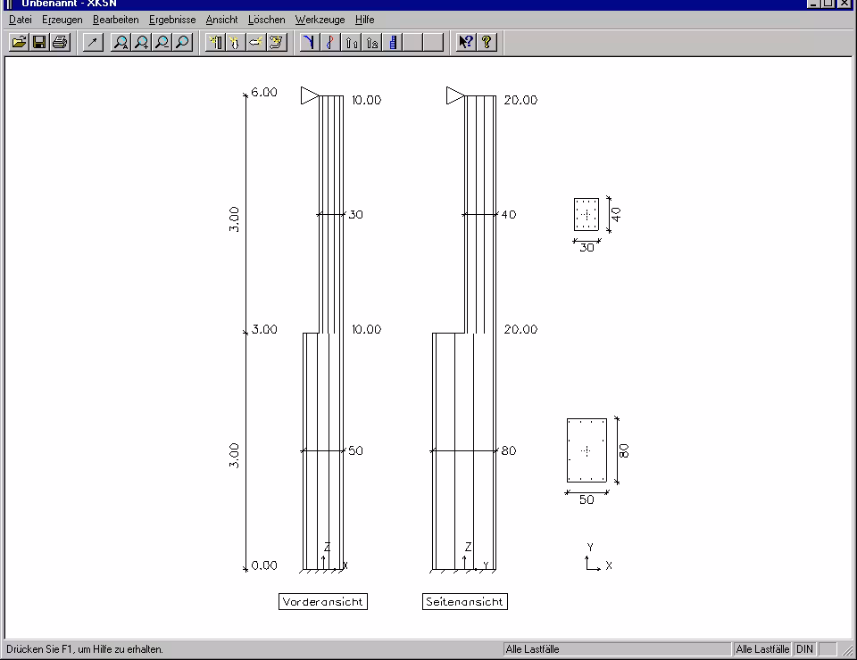Open the Datei menu
Image resolution: width=857 pixels, height=660 pixels.
(20, 20)
